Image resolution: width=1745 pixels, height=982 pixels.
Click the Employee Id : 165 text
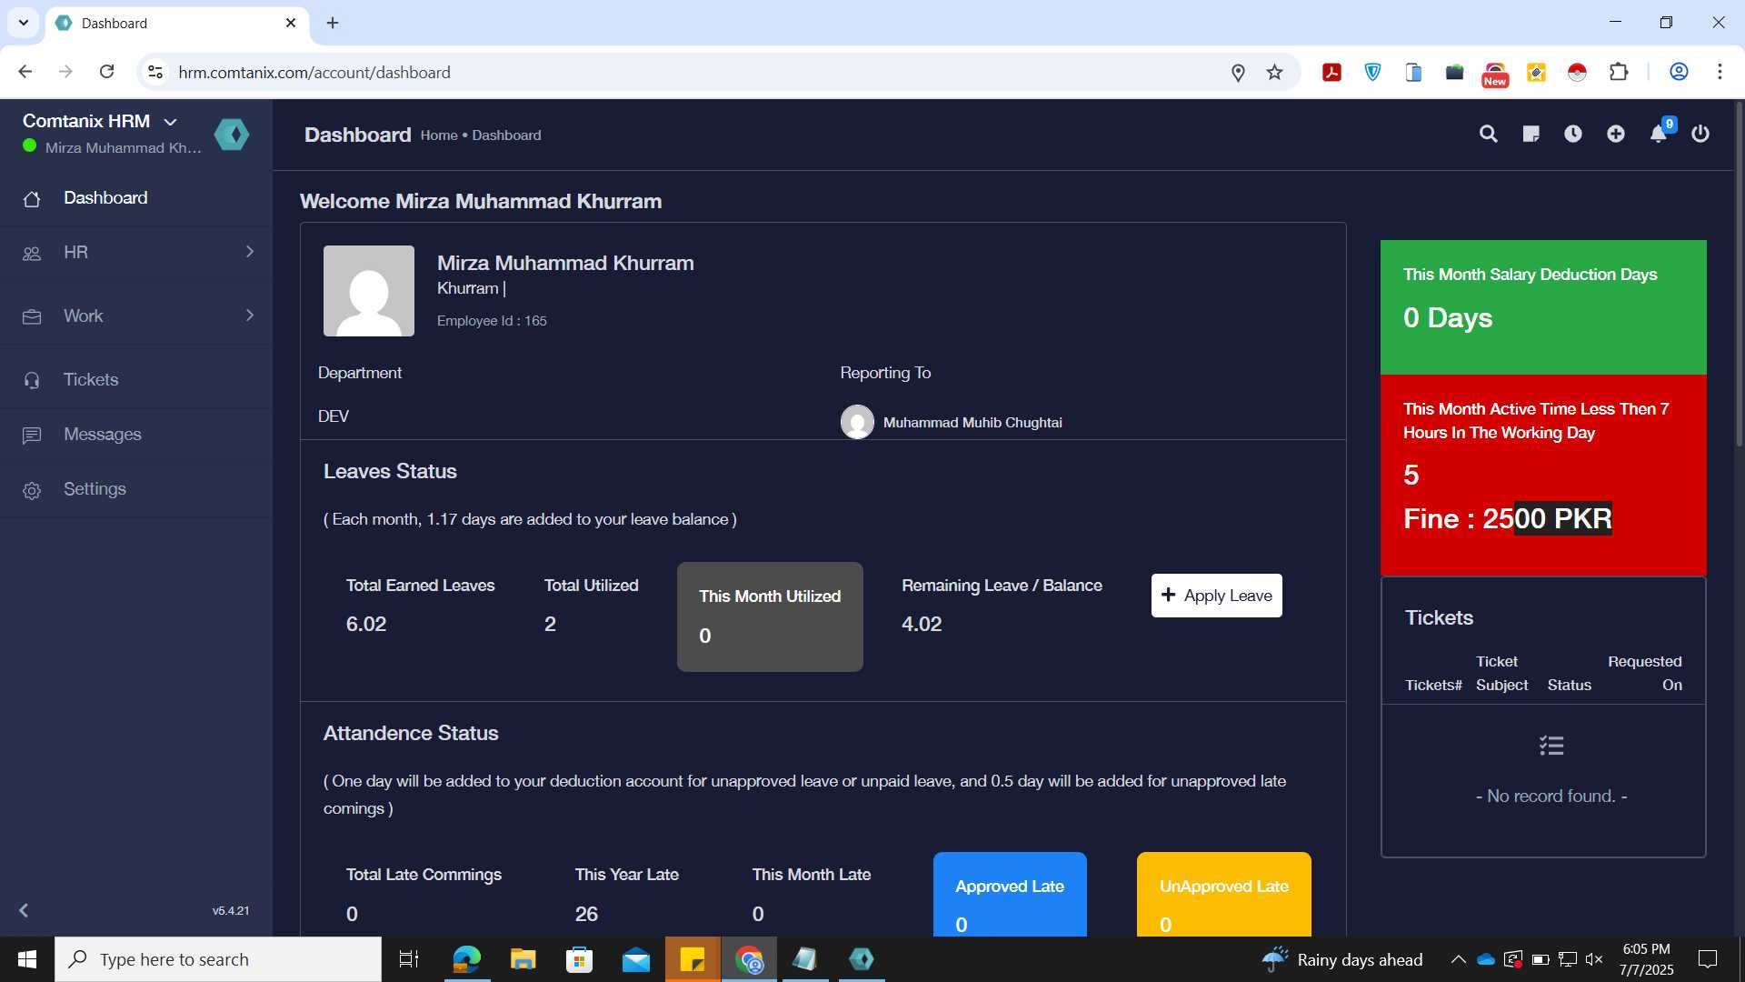coord(492,321)
